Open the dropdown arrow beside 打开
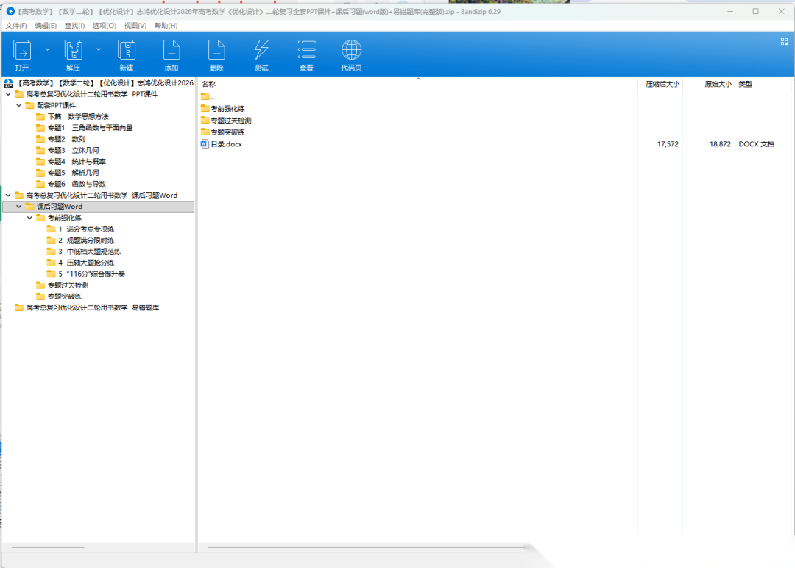The width and height of the screenshot is (795, 568). [x=48, y=49]
